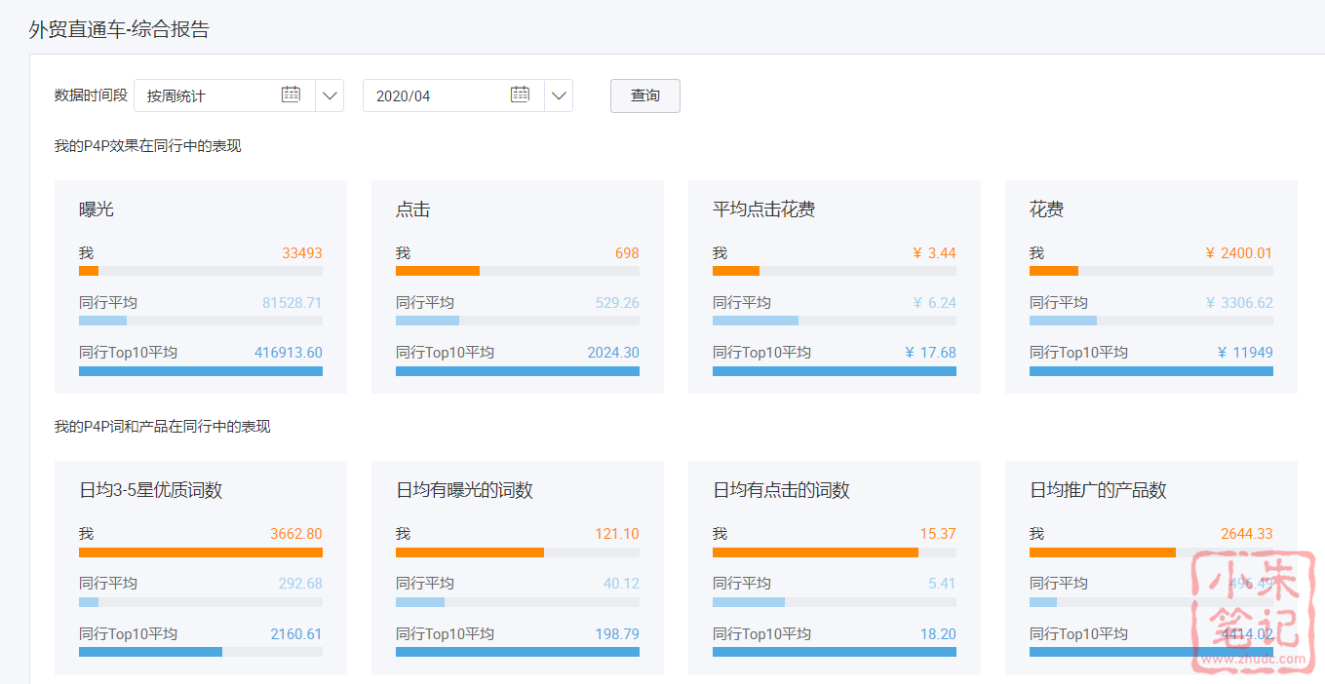The image size is (1325, 684).
Task: Click the 日均有点击的词数 card title
Action: (x=781, y=490)
